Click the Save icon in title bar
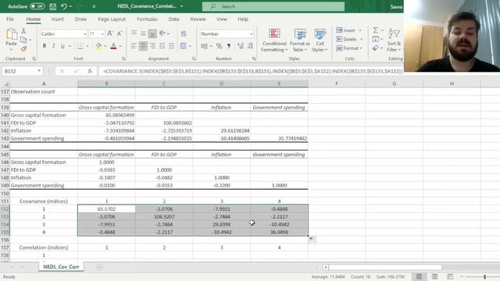 click(x=53, y=6)
